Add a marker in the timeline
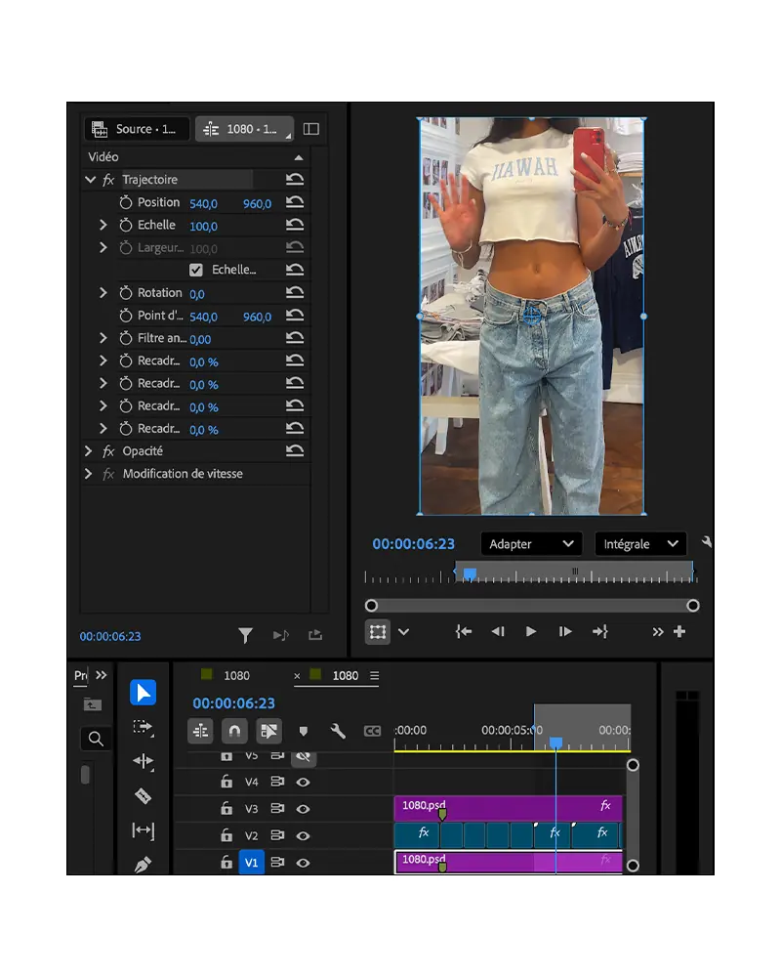This screenshot has height=977, width=781. pyautogui.click(x=304, y=732)
